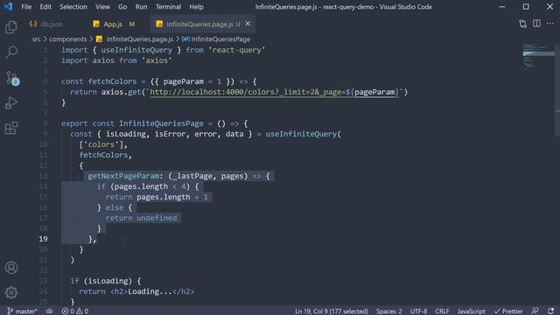Open Source Control view with pending changes
This screenshot has height=315, width=560.
(11, 78)
